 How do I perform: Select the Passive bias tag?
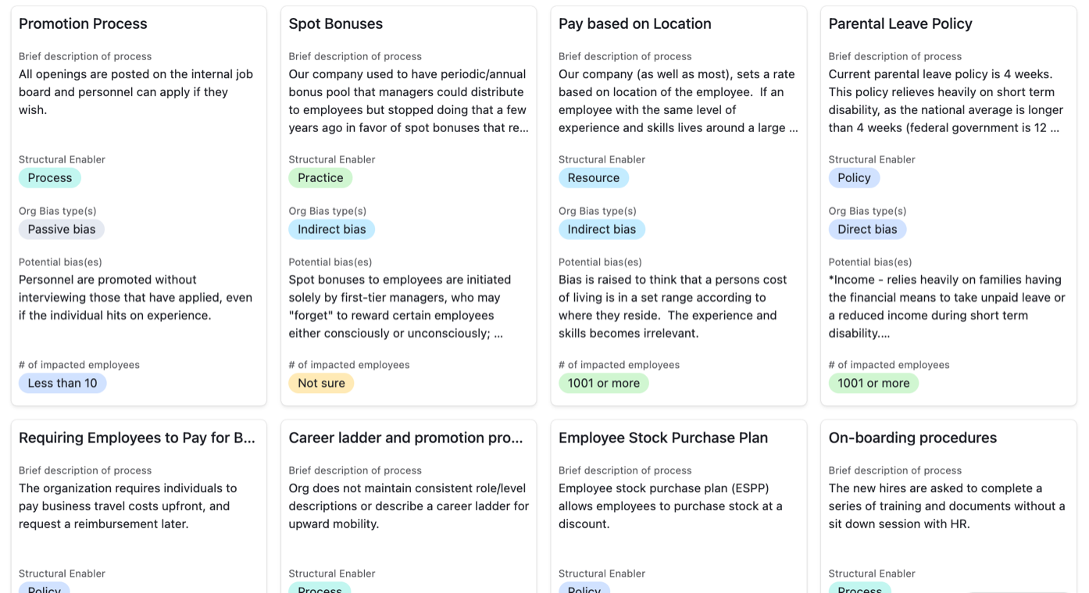coord(62,229)
